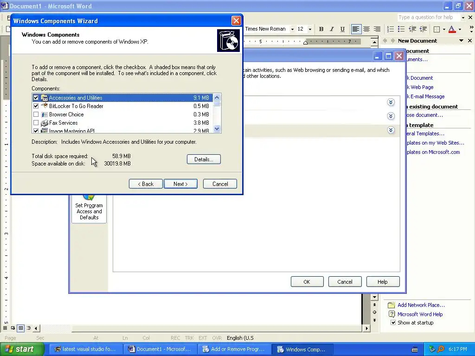Open on-screen keyboard icon in taskbar
This screenshot has height=356, width=475.
pyautogui.click(x=415, y=350)
